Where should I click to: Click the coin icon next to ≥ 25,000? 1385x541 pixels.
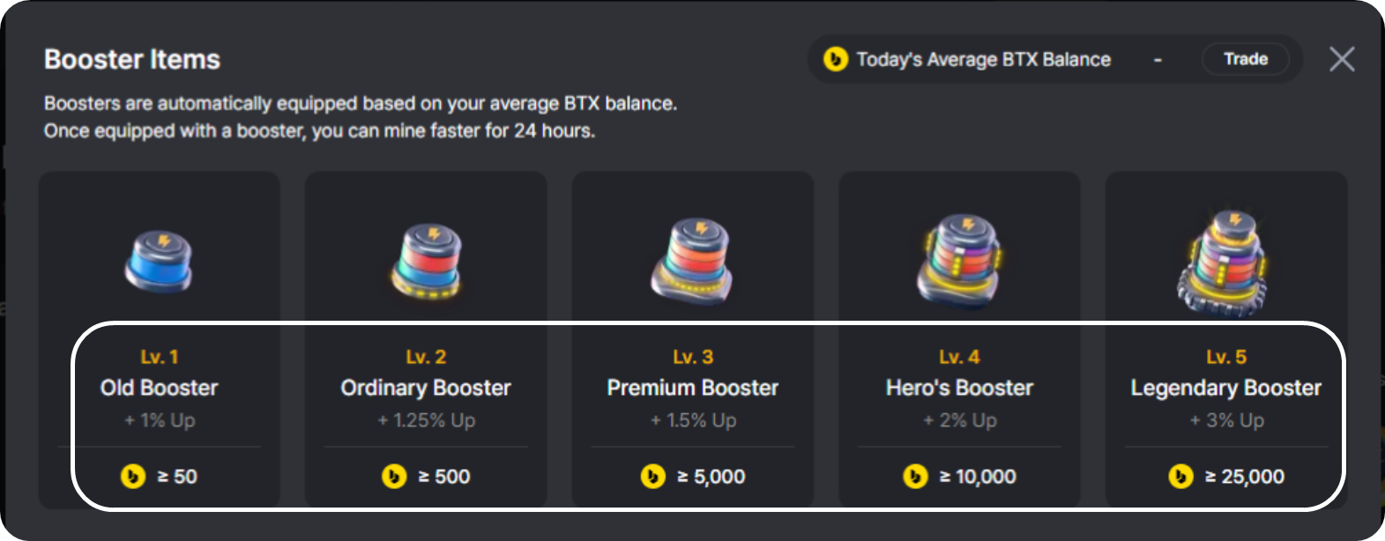[x=1180, y=477]
